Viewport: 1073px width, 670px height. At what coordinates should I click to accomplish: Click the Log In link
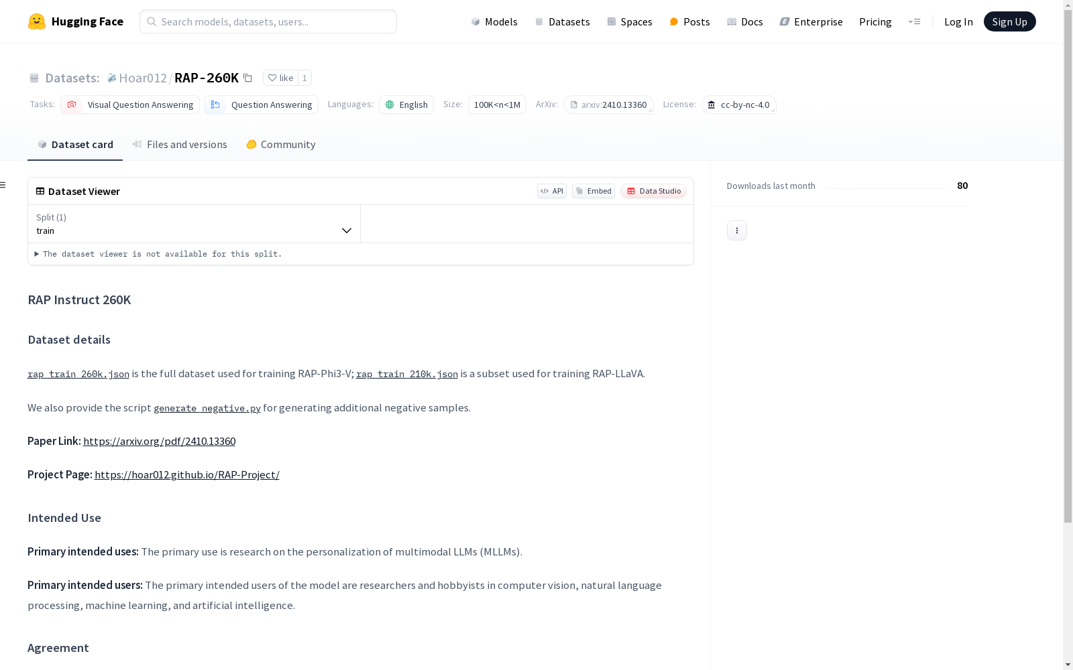958,21
